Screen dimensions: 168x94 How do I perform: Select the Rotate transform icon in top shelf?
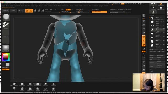[43, 11]
